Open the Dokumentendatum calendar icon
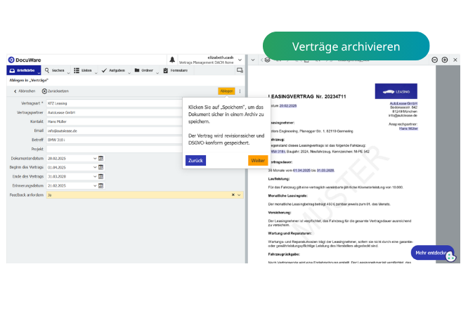The height and width of the screenshot is (316, 468). pyautogui.click(x=101, y=159)
